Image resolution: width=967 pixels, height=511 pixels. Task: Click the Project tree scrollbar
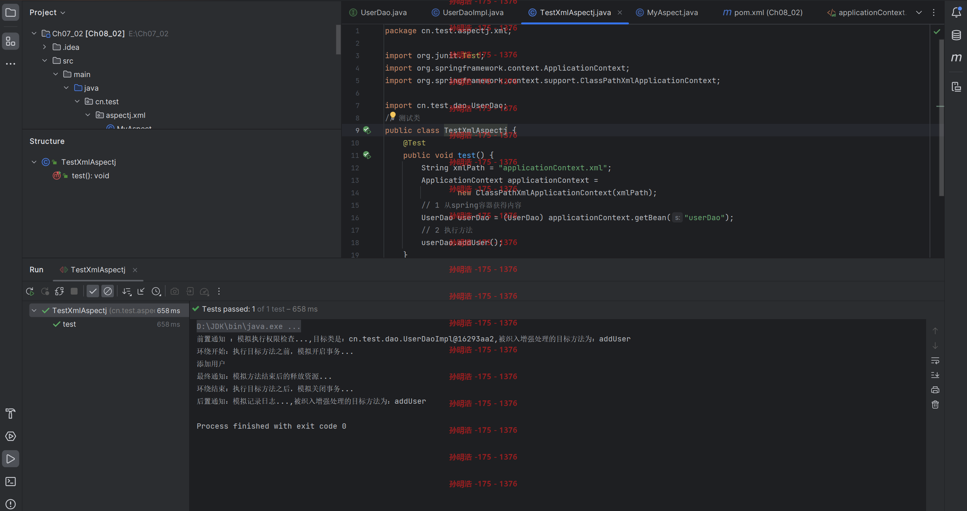point(338,39)
